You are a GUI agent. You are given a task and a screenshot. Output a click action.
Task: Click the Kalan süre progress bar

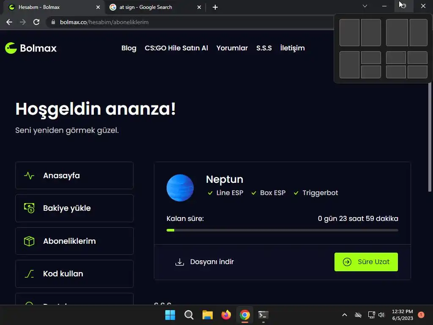pos(282,230)
